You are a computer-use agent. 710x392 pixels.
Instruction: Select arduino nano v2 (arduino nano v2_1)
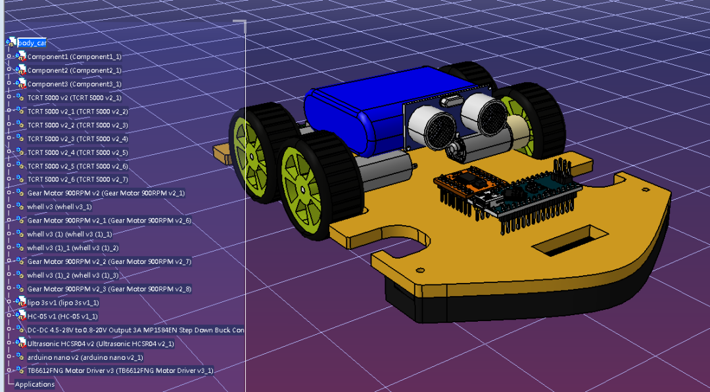[85, 357]
